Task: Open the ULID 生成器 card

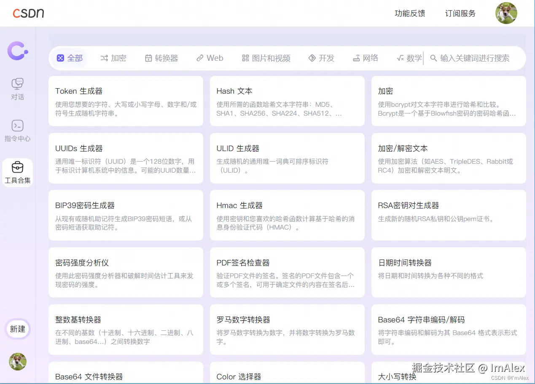Action: pos(287,158)
